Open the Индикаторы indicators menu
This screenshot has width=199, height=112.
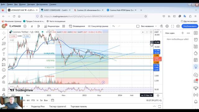pyautogui.click(x=52, y=26)
